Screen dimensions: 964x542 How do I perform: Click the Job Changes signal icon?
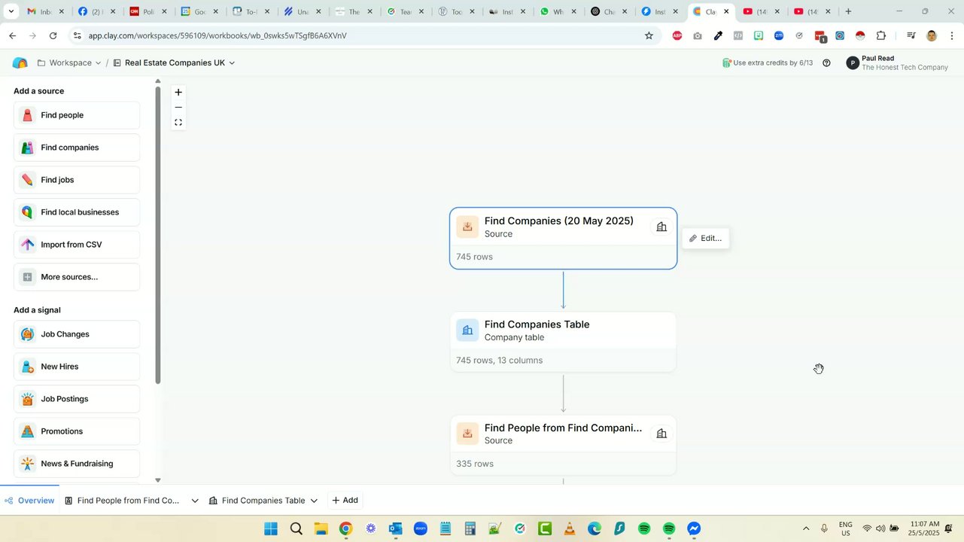[27, 334]
